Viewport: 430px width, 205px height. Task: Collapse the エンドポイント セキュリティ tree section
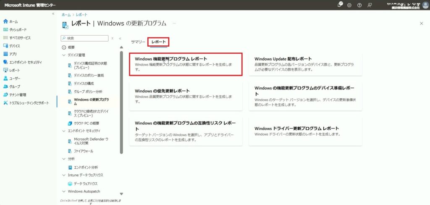(x=64, y=131)
